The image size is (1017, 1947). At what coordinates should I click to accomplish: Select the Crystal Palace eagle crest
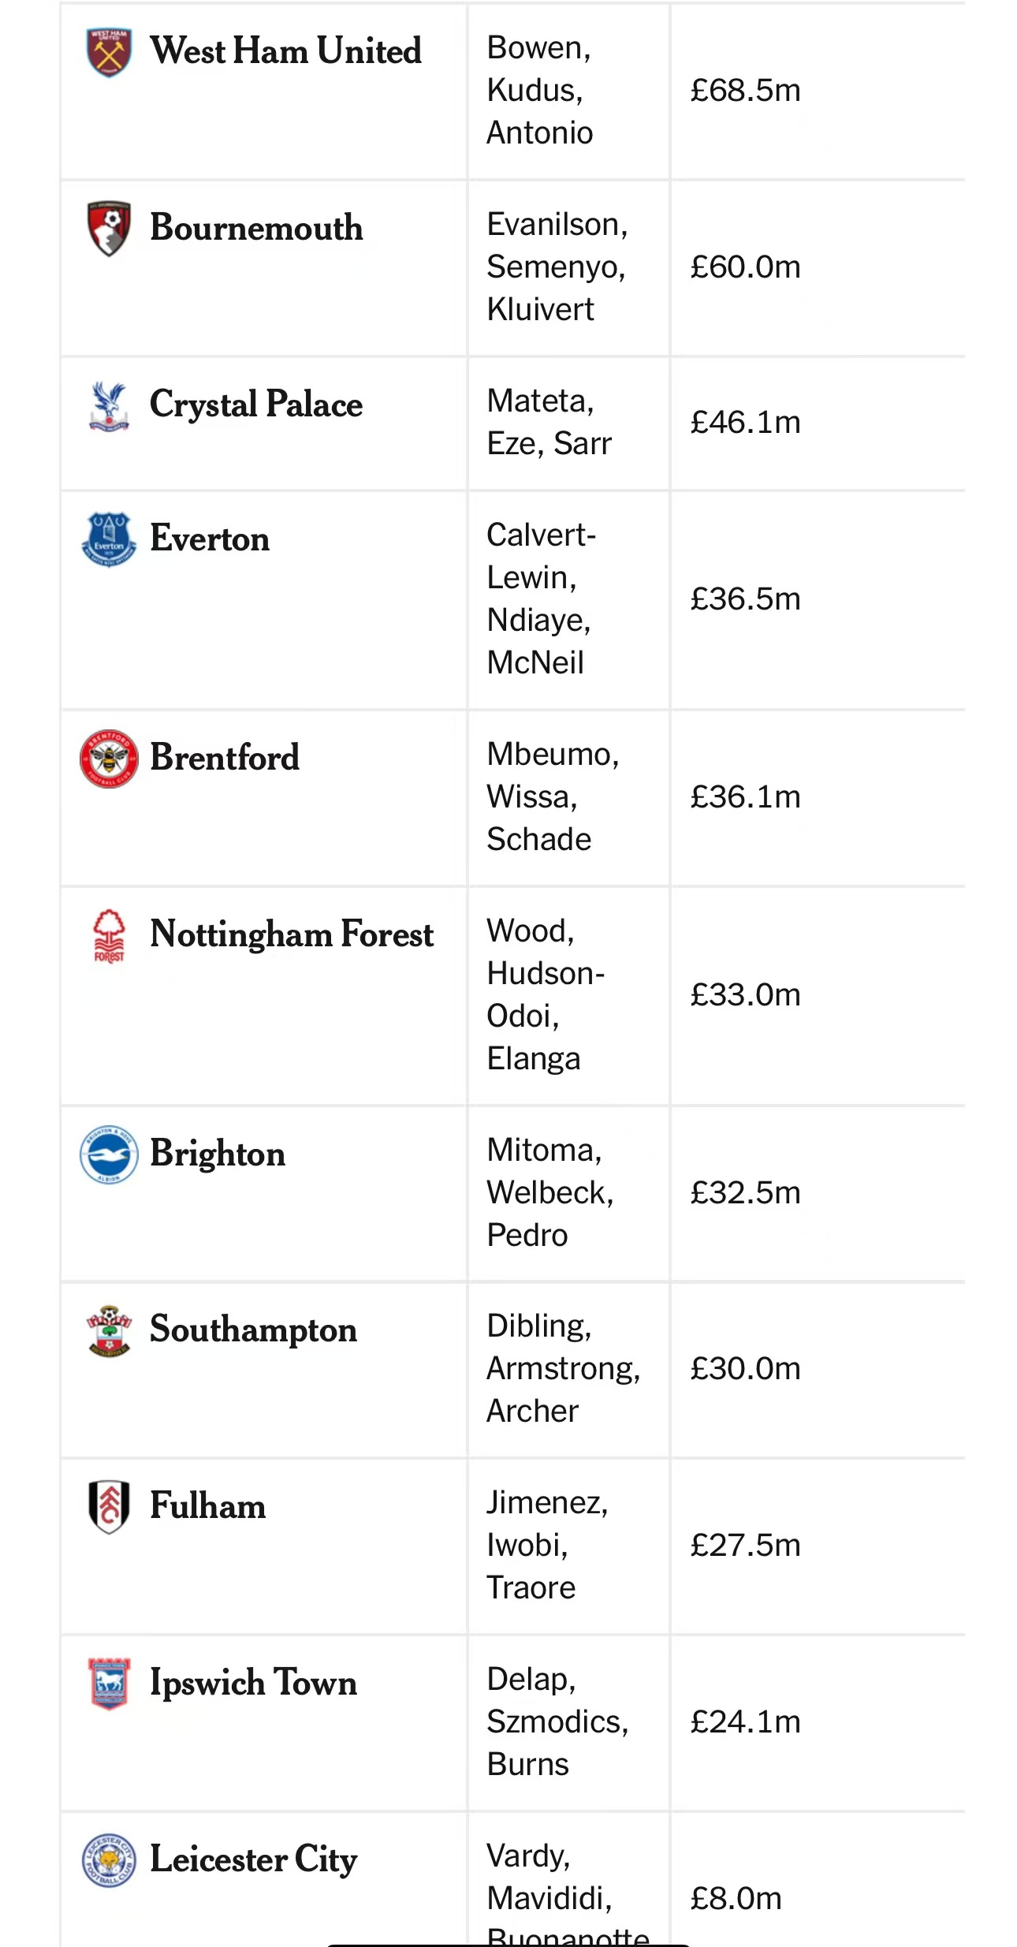click(109, 406)
